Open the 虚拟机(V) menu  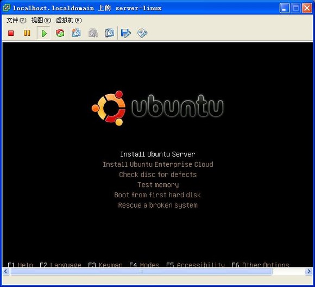(69, 20)
